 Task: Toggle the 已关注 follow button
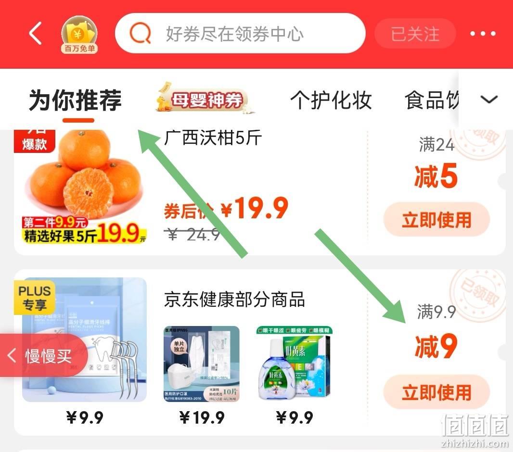[415, 34]
